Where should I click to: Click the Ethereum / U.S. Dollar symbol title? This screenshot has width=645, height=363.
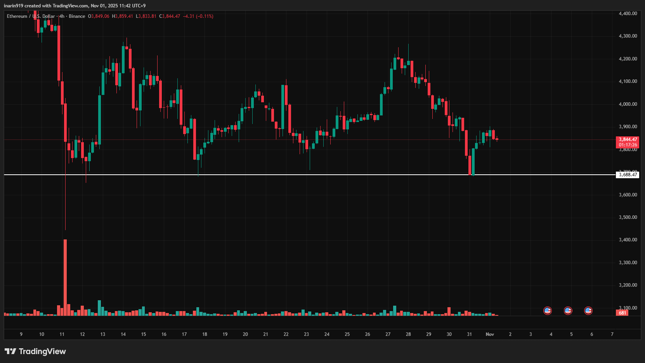click(31, 16)
